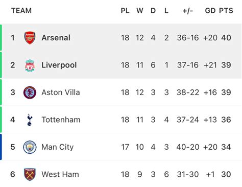
Task: Open West Ham team page
Action: tap(60, 174)
